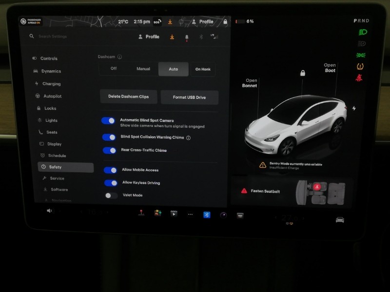
Task: Click the green parking lights icon
Action: [x=361, y=55]
